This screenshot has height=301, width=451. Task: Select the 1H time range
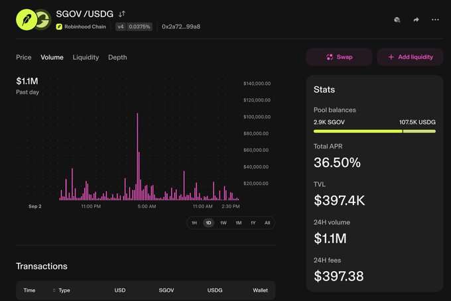[194, 223]
